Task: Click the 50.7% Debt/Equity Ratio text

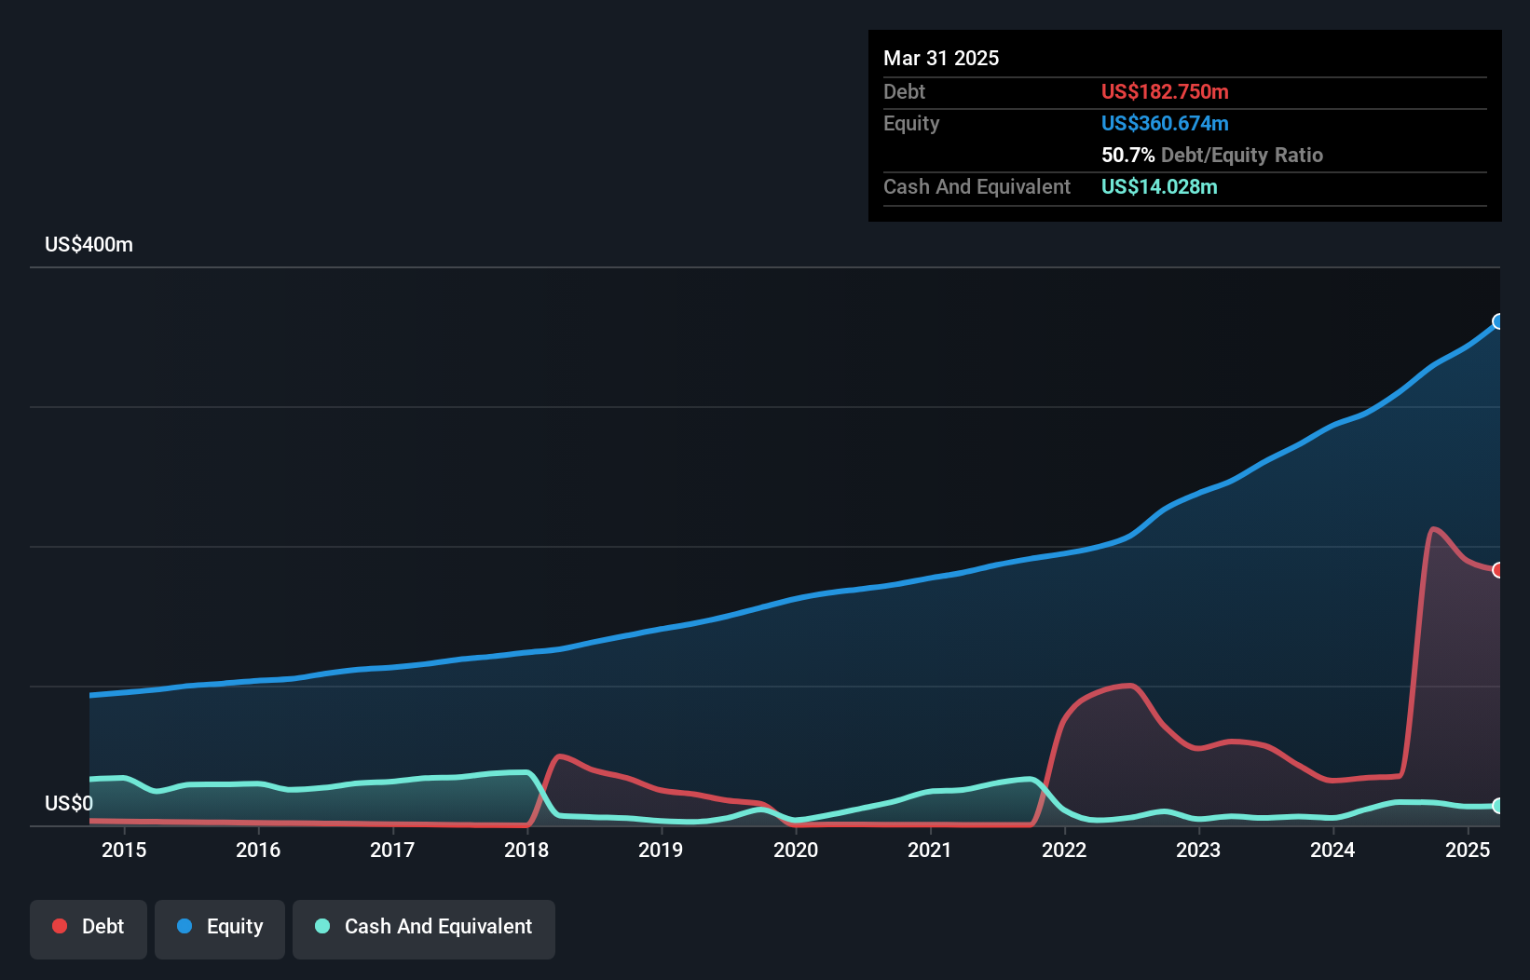Action: coord(1212,155)
